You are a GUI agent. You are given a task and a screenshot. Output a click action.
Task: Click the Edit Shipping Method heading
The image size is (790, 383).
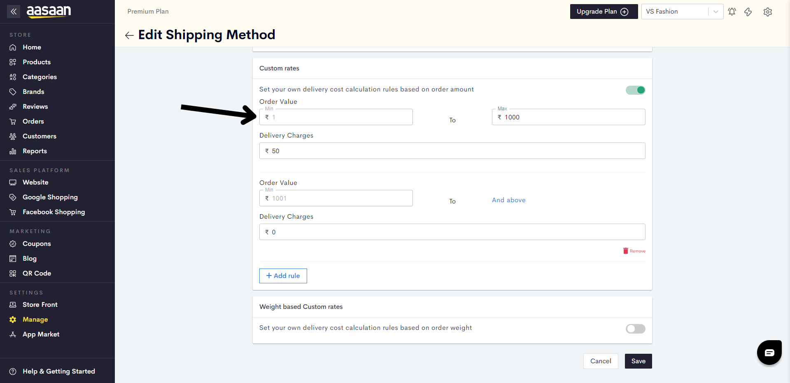tap(207, 35)
